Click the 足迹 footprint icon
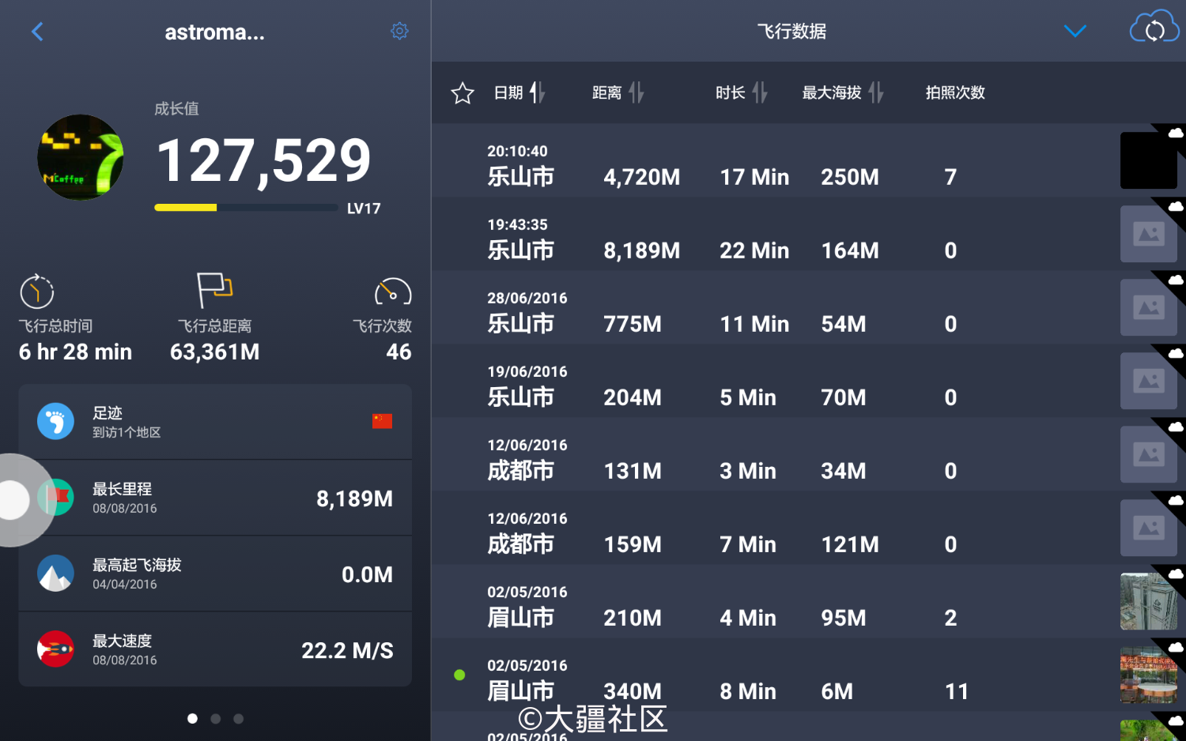This screenshot has width=1186, height=741. [55, 421]
